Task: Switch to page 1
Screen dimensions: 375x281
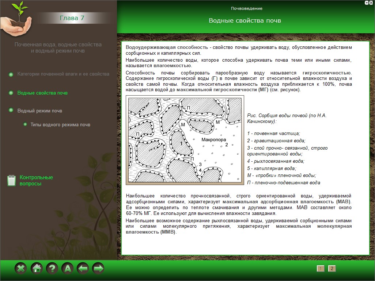Action: pos(321,269)
